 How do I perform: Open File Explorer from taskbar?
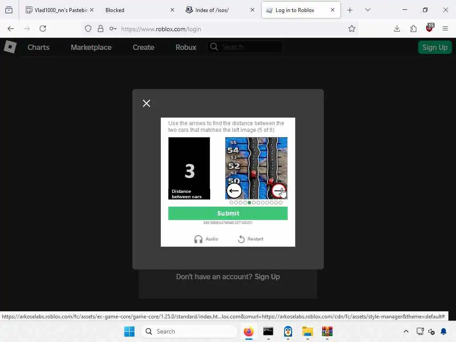coord(307,331)
